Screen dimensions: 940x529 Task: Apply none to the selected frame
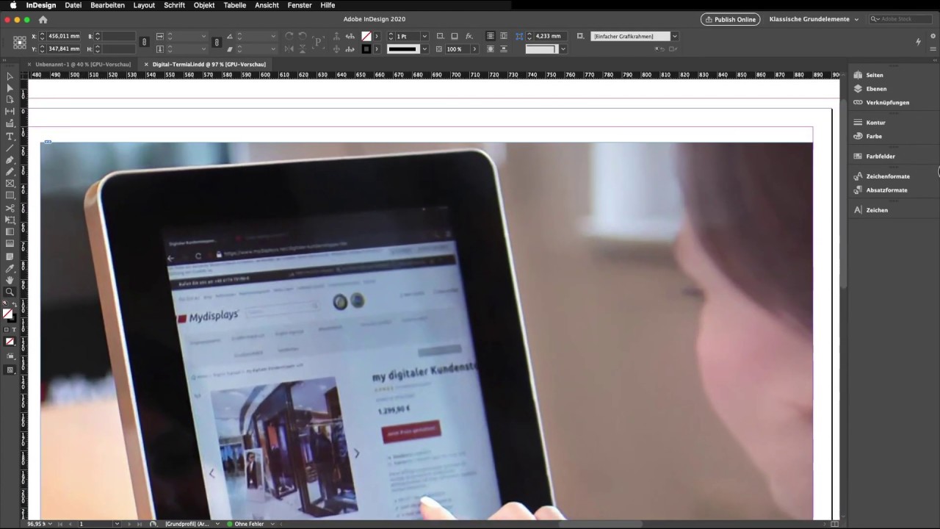point(10,342)
